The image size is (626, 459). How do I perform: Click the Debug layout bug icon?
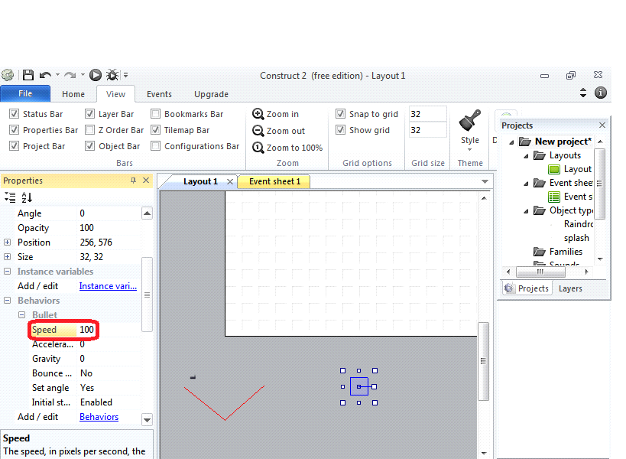pyautogui.click(x=112, y=74)
